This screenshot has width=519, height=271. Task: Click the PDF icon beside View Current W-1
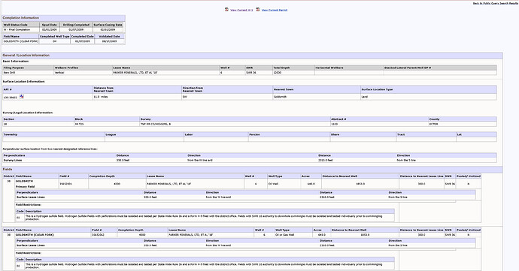(x=226, y=10)
